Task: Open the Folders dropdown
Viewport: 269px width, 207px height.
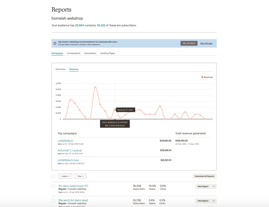Action: point(65,176)
